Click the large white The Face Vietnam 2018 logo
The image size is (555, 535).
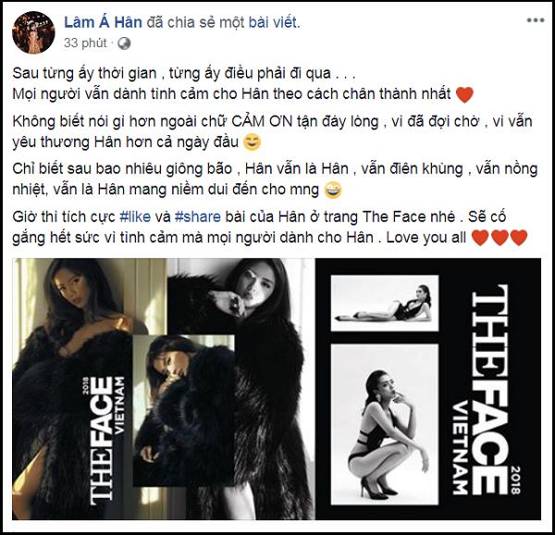tap(487, 390)
